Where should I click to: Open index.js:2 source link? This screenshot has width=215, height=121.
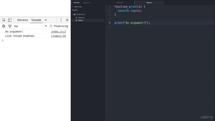tap(58, 32)
